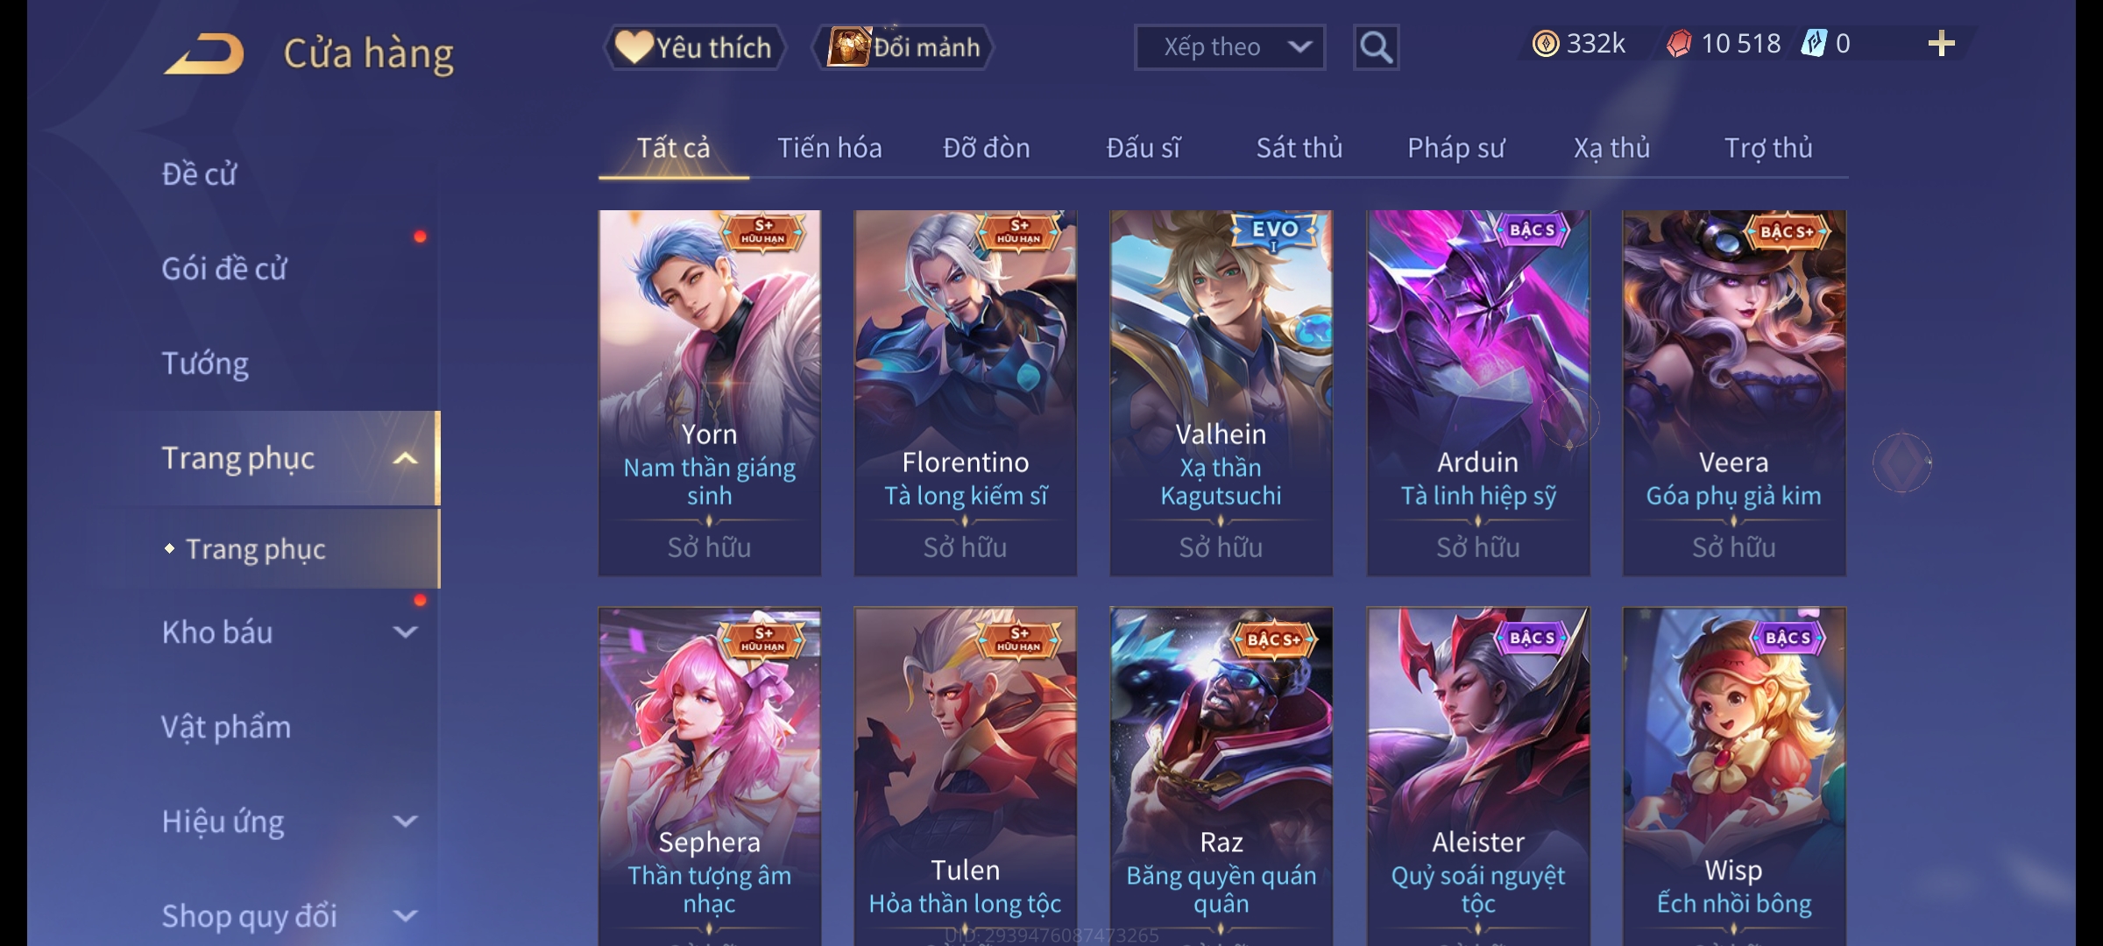Select the Pháp sư tab
The image size is (2103, 946).
[1455, 148]
